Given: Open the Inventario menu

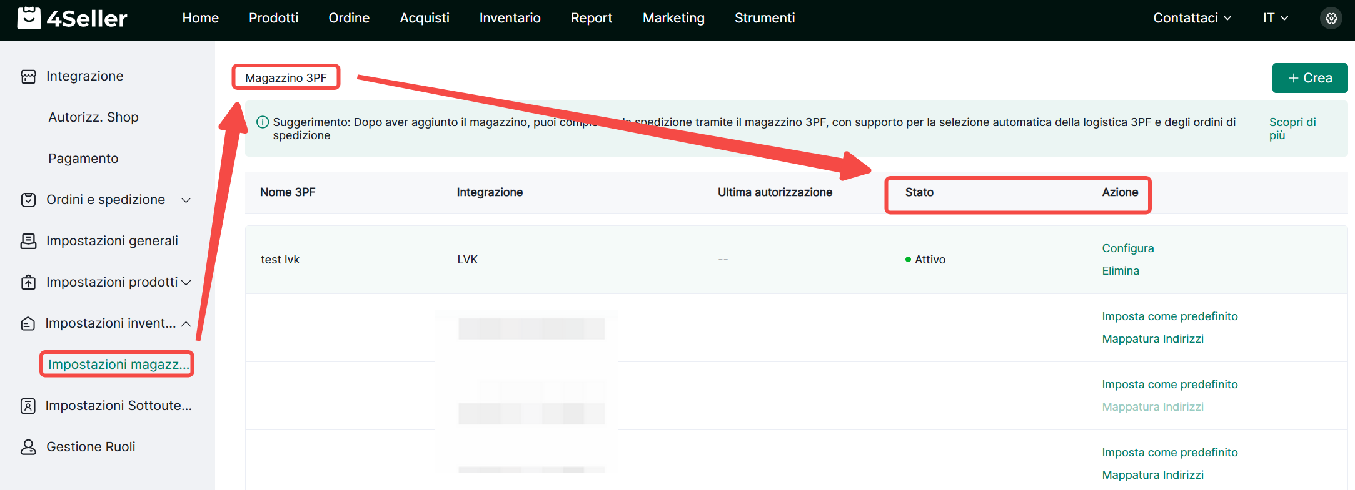Looking at the screenshot, I should pyautogui.click(x=510, y=18).
